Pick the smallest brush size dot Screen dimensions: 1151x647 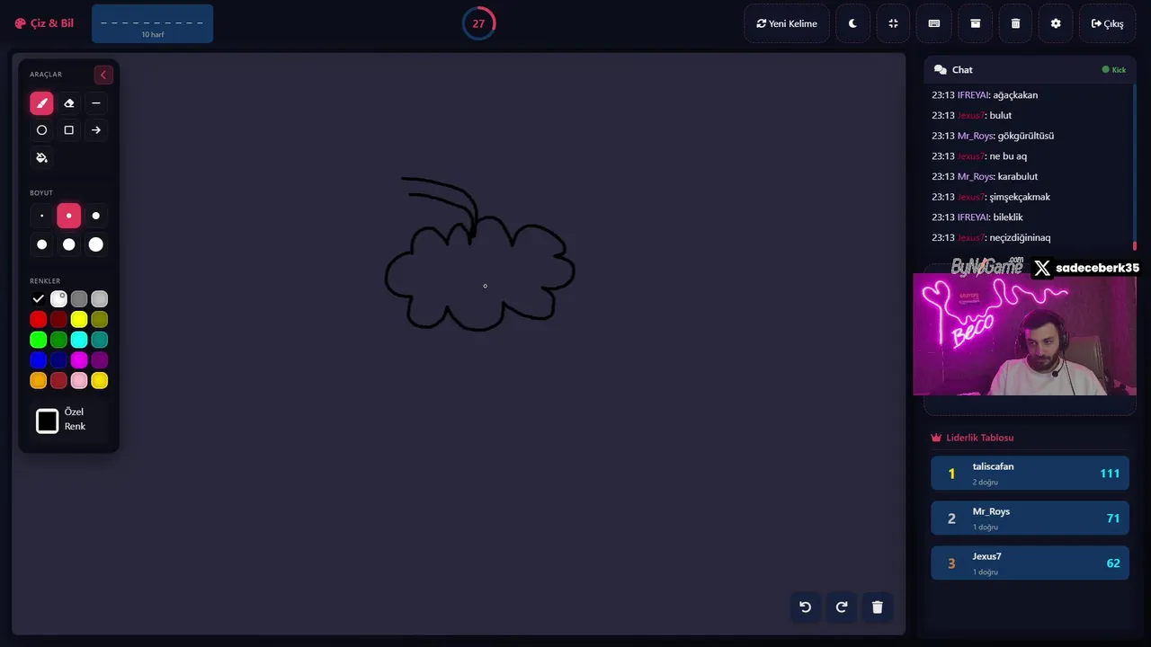(x=41, y=216)
